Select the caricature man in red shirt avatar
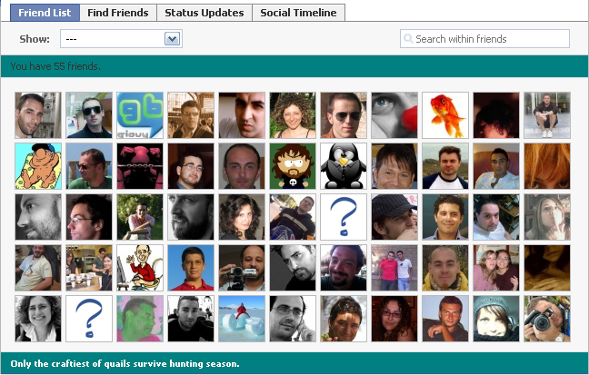 [x=140, y=268]
